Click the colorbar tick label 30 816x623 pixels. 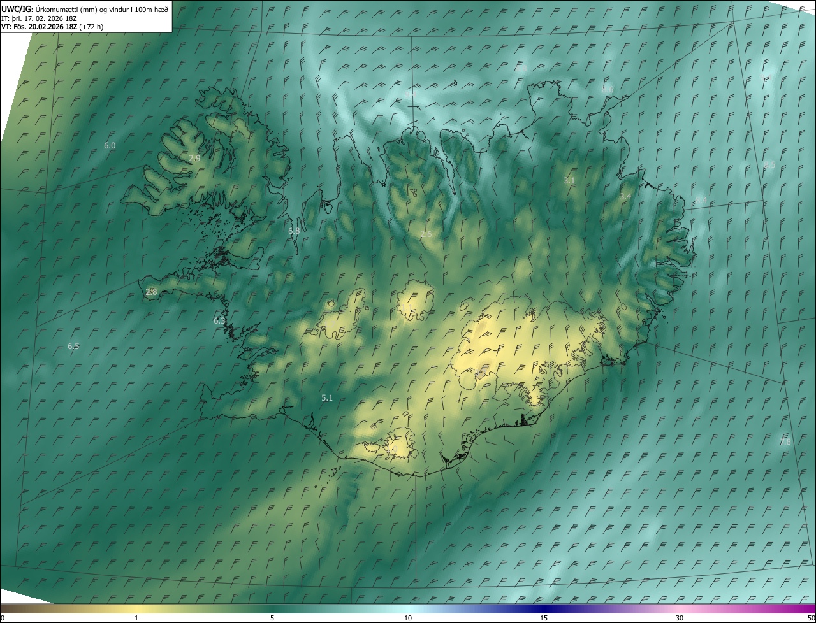click(680, 618)
